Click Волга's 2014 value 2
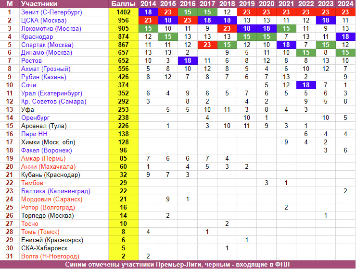This screenshot has height=269, width=356. tap(148, 256)
